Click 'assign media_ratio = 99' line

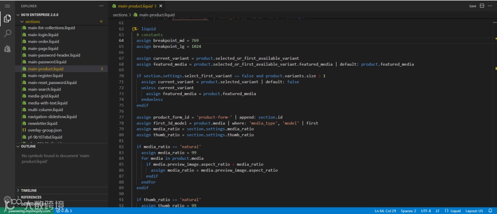tap(169, 152)
